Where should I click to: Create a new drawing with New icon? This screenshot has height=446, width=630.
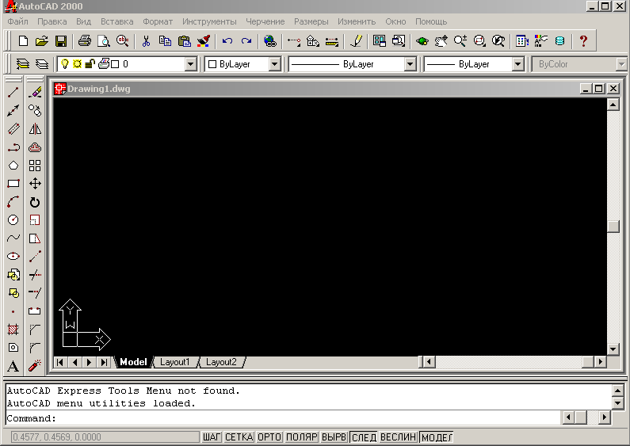23,41
